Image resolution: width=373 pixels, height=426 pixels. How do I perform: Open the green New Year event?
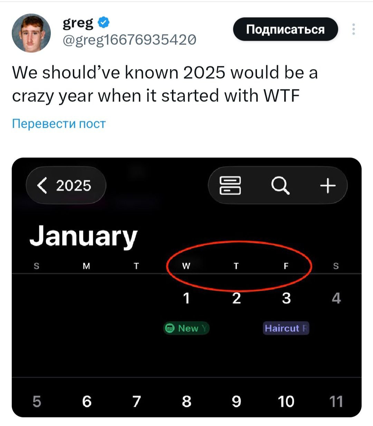[x=186, y=328]
